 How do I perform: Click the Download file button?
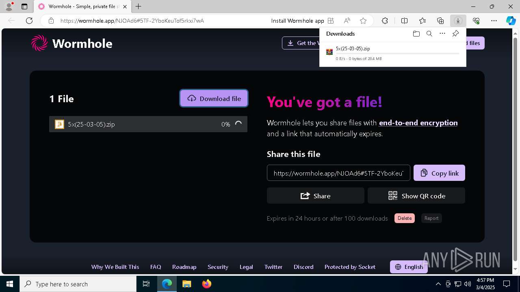[x=214, y=99]
